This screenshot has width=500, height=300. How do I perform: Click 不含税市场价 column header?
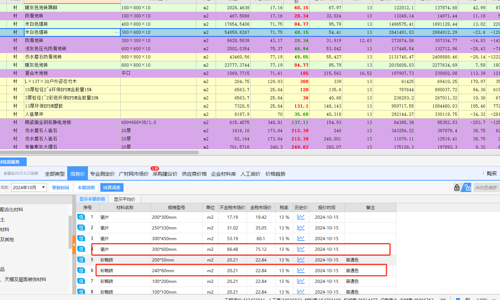tap(232, 207)
